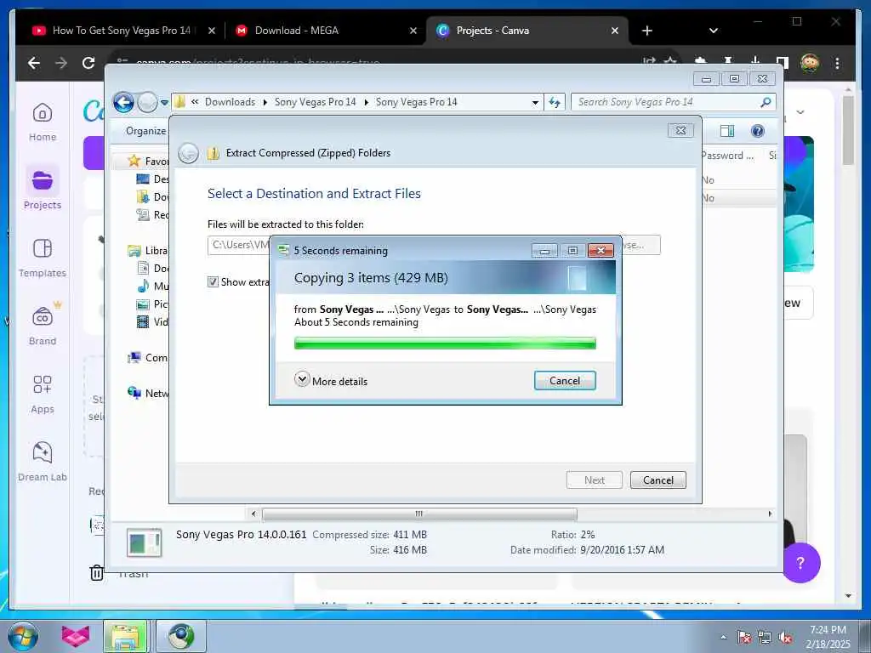Viewport: 871px width, 653px height.
Task: Toggle the Show extracted files checkbox
Action: point(213,282)
